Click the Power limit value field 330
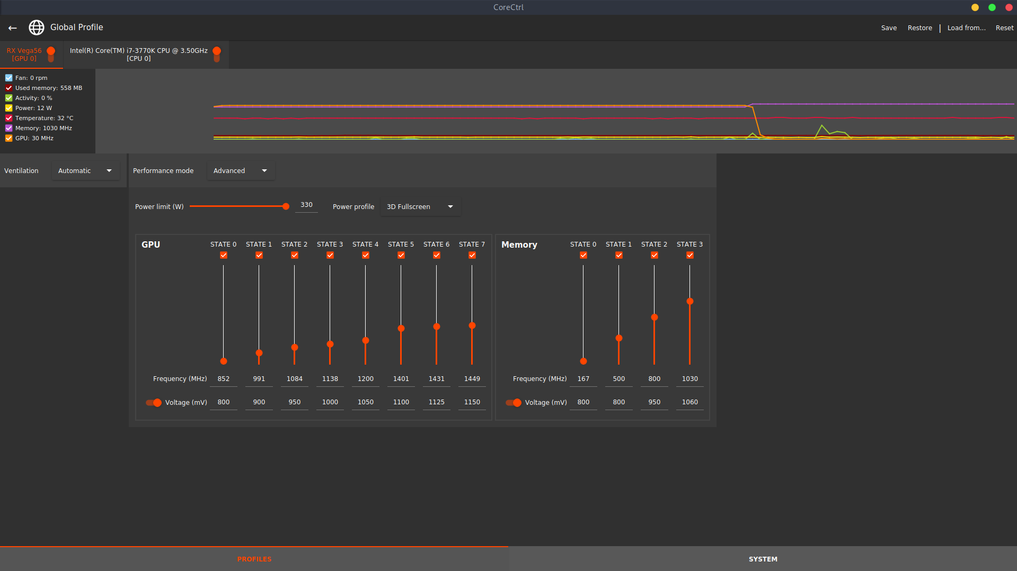This screenshot has width=1017, height=571. coord(306,205)
